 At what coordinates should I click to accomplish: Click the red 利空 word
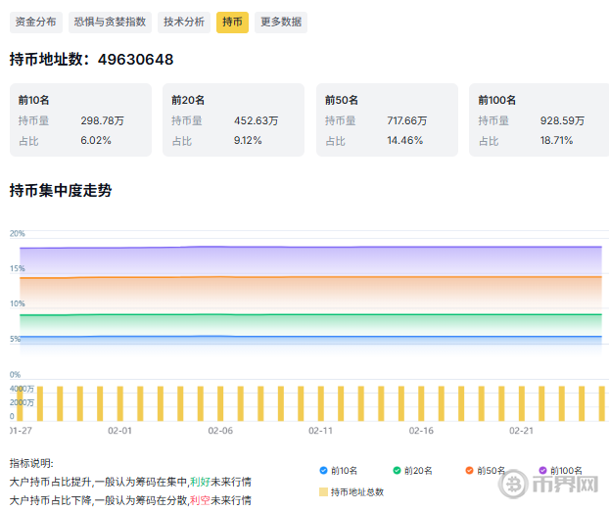[x=200, y=500]
